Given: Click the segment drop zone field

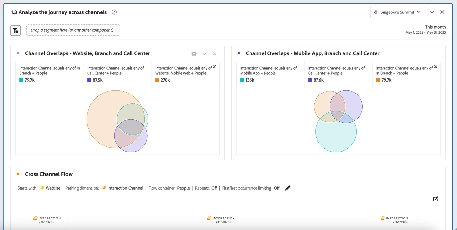Looking at the screenshot, I should (73, 30).
